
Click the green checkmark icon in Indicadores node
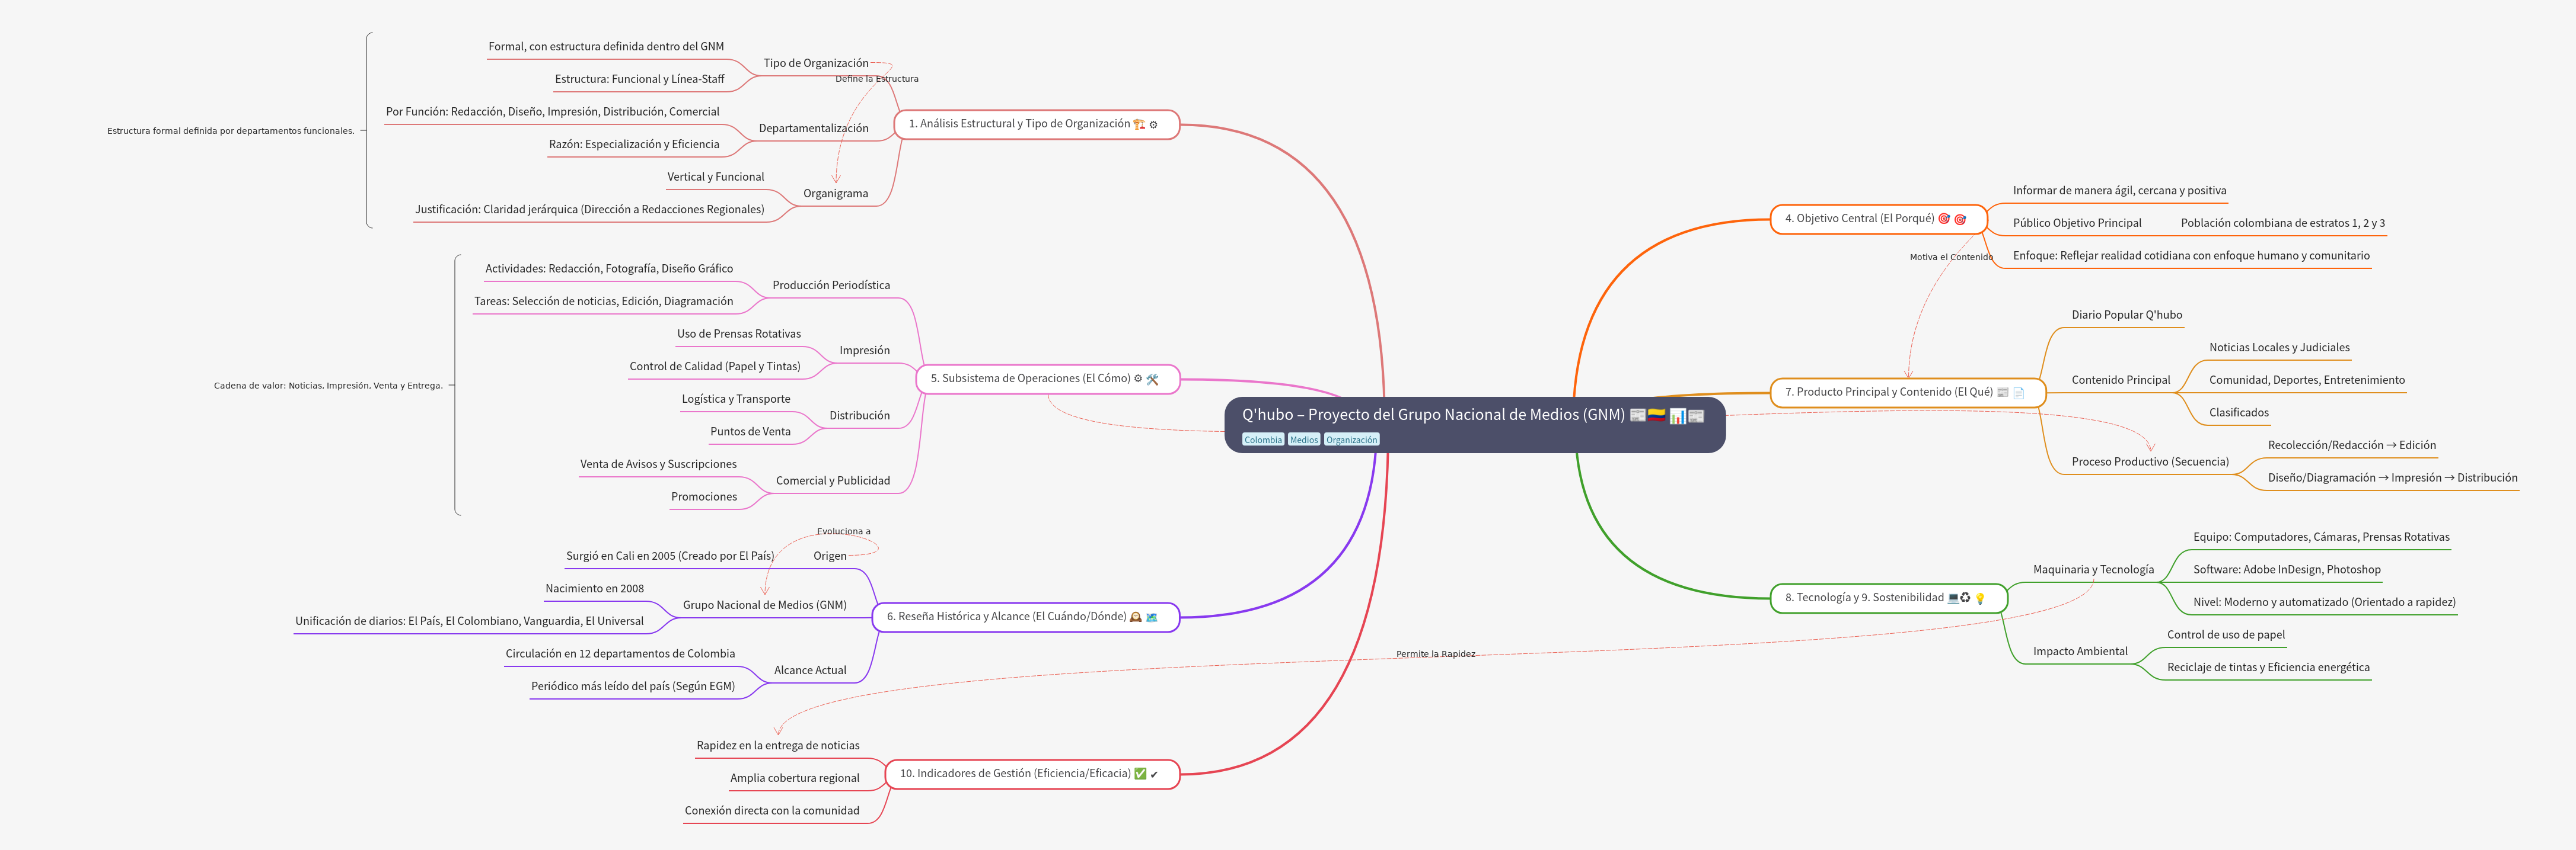point(1140,774)
